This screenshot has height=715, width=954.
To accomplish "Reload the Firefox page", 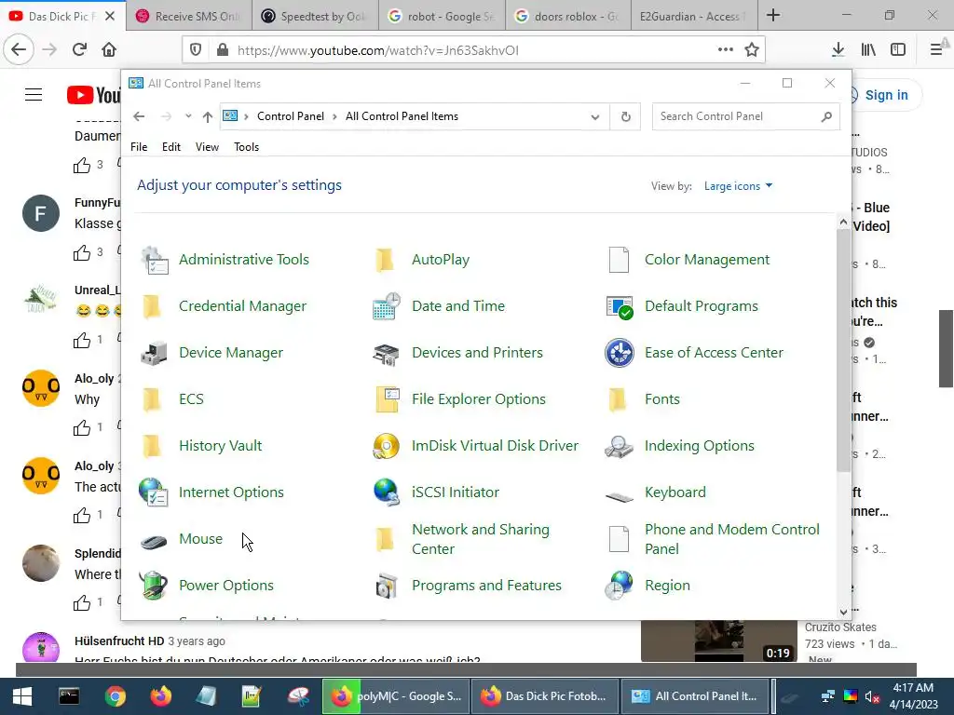I will coord(79,50).
